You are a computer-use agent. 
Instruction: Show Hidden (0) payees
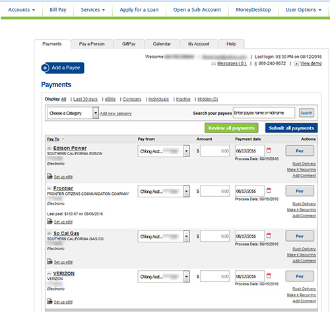[x=208, y=99]
